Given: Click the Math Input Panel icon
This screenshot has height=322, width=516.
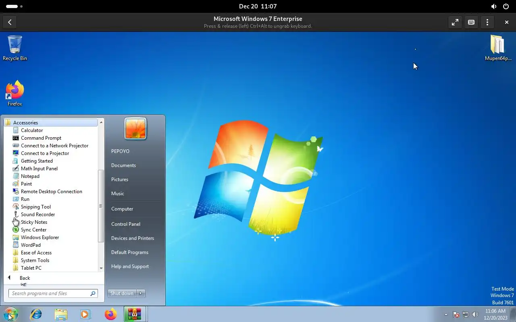Looking at the screenshot, I should click(x=16, y=169).
